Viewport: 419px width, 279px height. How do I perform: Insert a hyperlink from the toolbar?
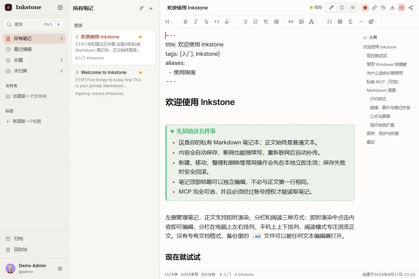(291, 22)
